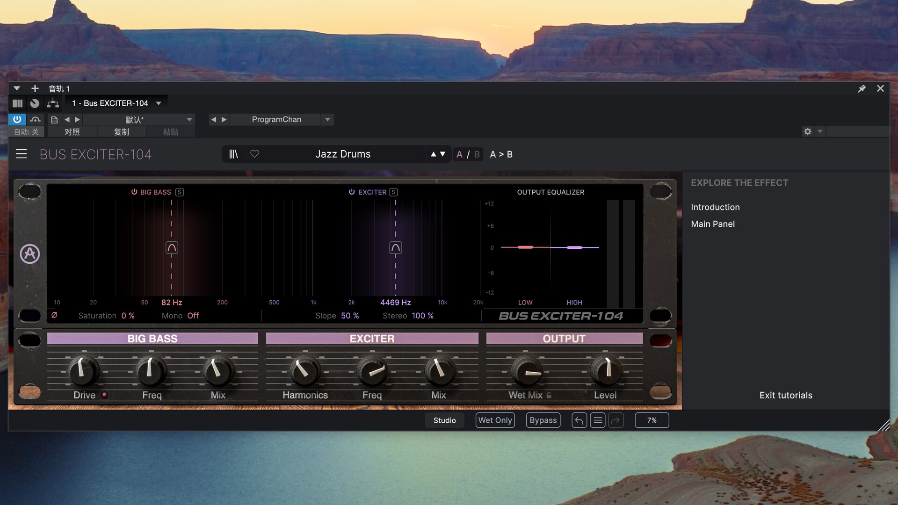Select previous preset with up arrow
This screenshot has height=505, width=898.
coord(433,154)
